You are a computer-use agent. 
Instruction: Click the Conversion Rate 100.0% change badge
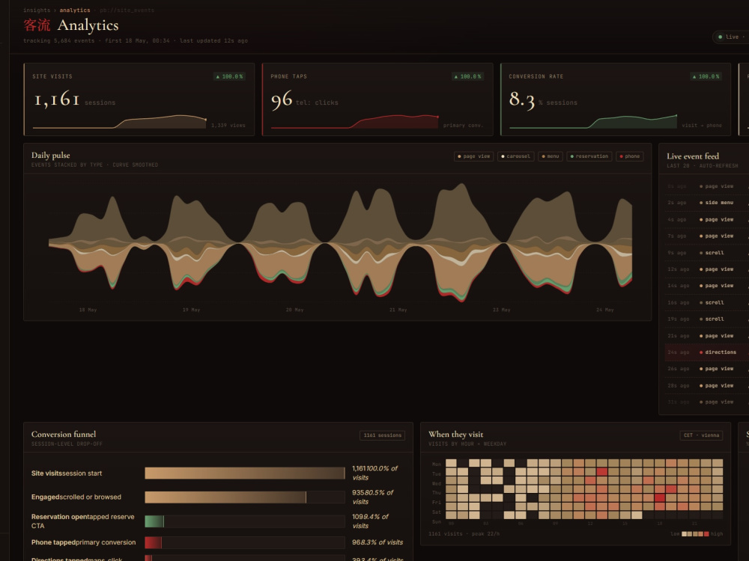click(x=706, y=76)
